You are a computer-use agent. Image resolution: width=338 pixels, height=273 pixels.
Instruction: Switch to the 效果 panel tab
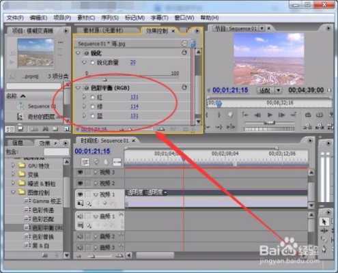tap(44, 143)
